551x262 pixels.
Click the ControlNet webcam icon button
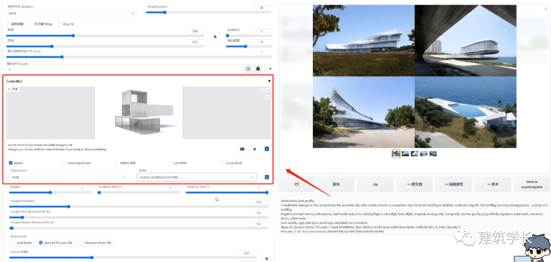coord(242,149)
